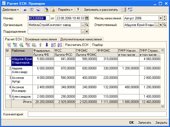Click the add new row icon
This screenshot has height=127, width=170.
tap(9, 45)
